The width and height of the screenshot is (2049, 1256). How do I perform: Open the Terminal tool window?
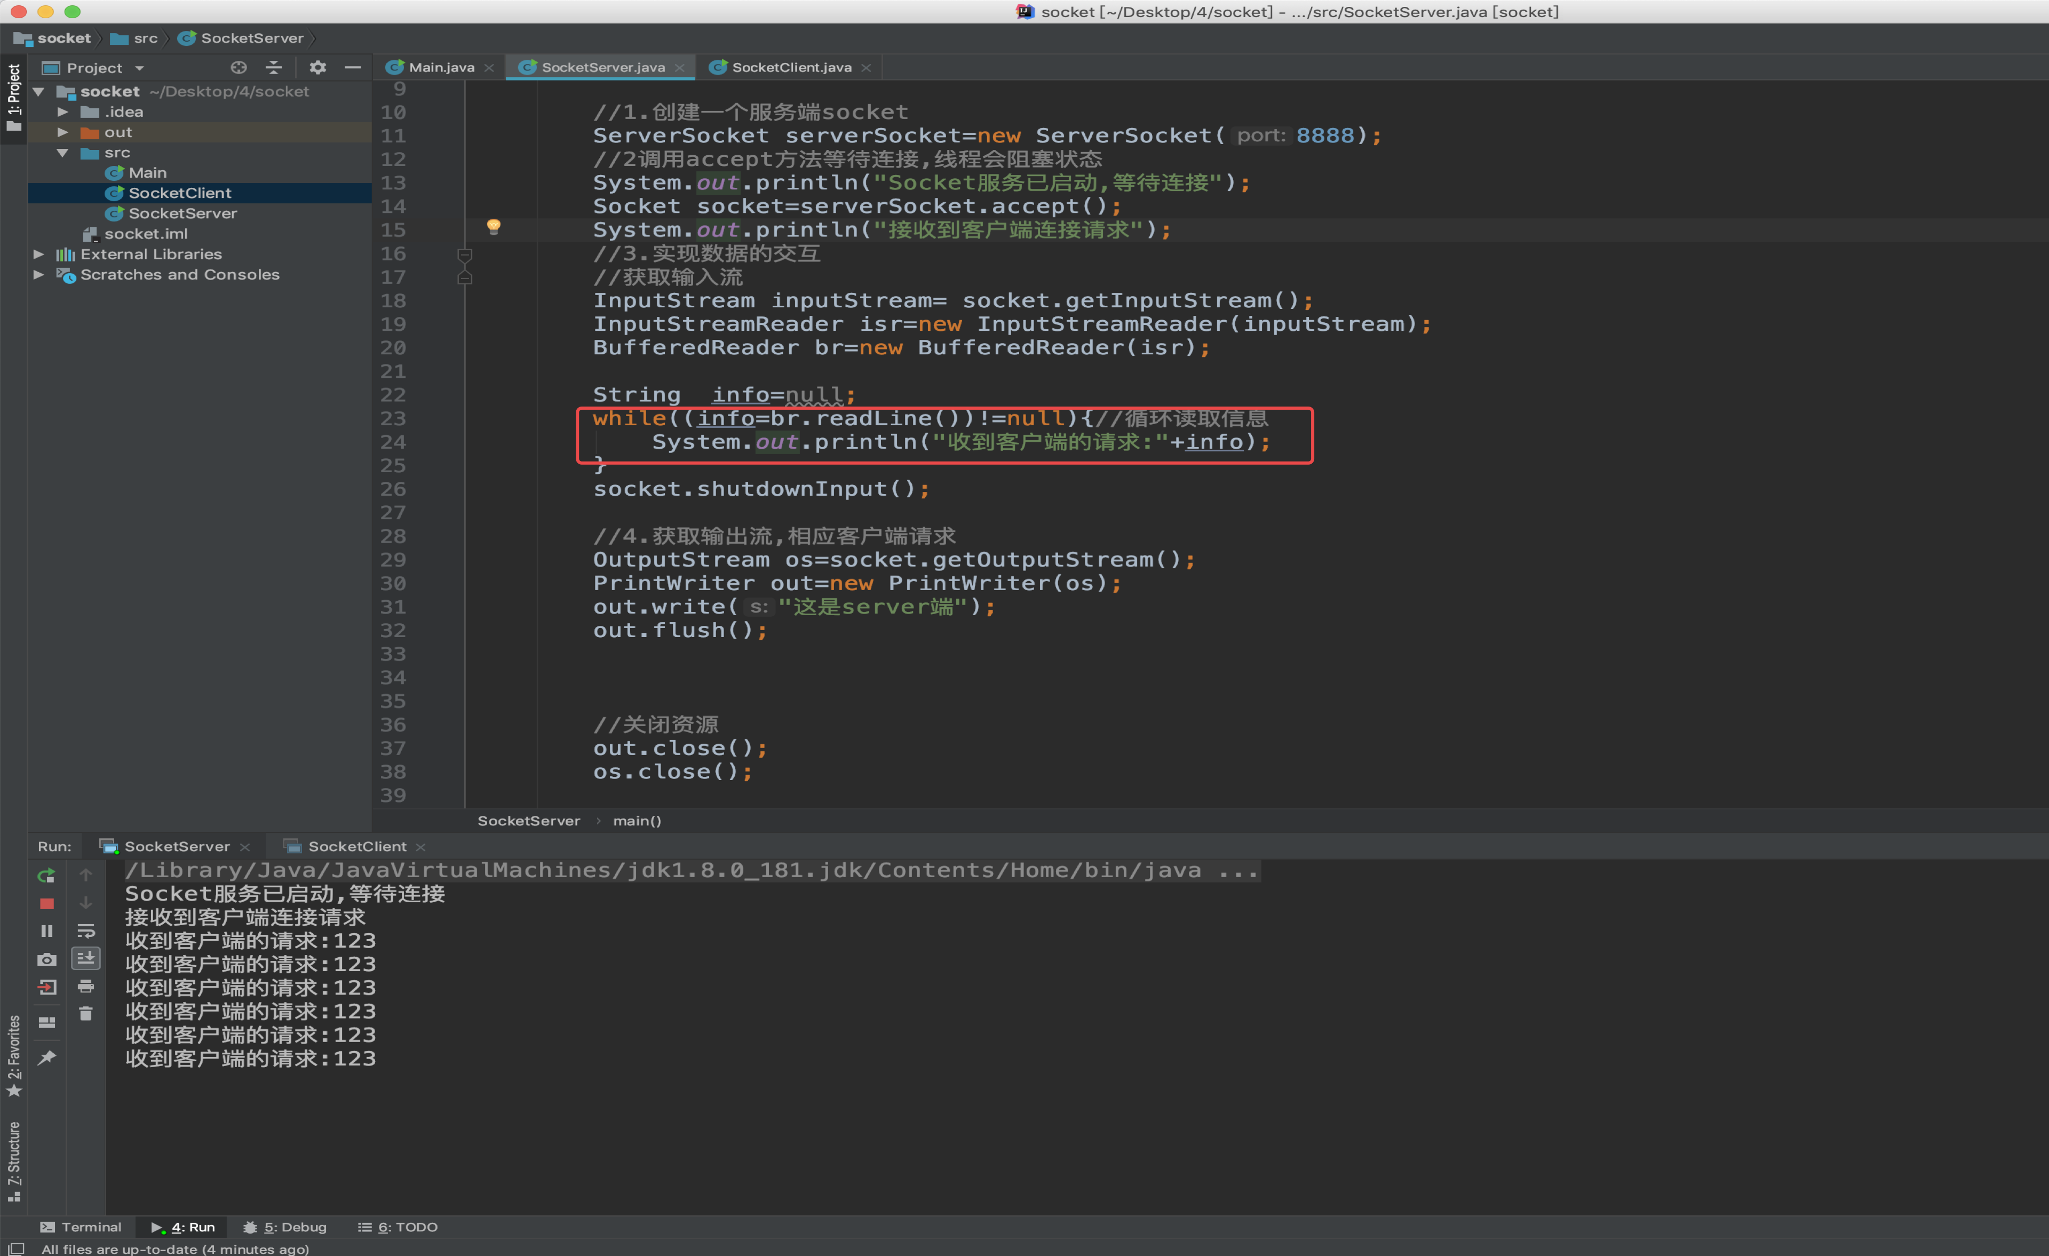pos(82,1227)
